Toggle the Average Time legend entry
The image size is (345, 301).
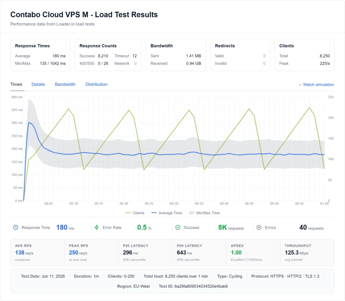(166, 213)
